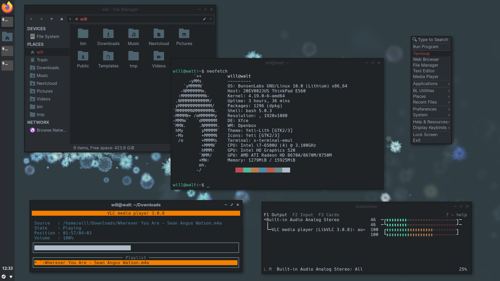The width and height of the screenshot is (500, 281).
Task: Go back in File Manager toolbar
Action: coord(31,19)
